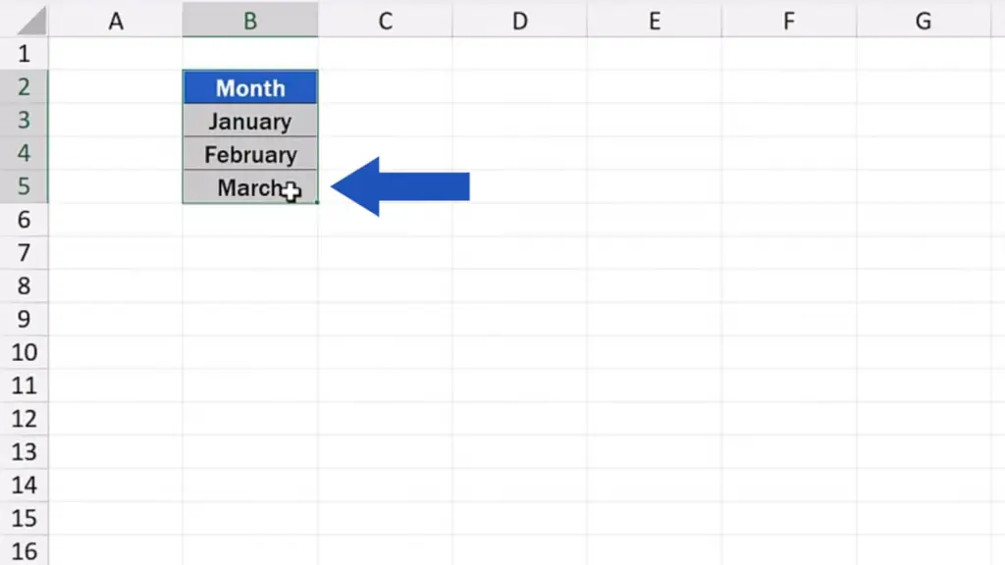Select column B header
Image resolution: width=1005 pixels, height=565 pixels.
(x=250, y=20)
